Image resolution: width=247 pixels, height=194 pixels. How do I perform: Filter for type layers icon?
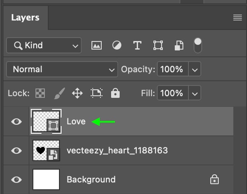click(x=137, y=45)
